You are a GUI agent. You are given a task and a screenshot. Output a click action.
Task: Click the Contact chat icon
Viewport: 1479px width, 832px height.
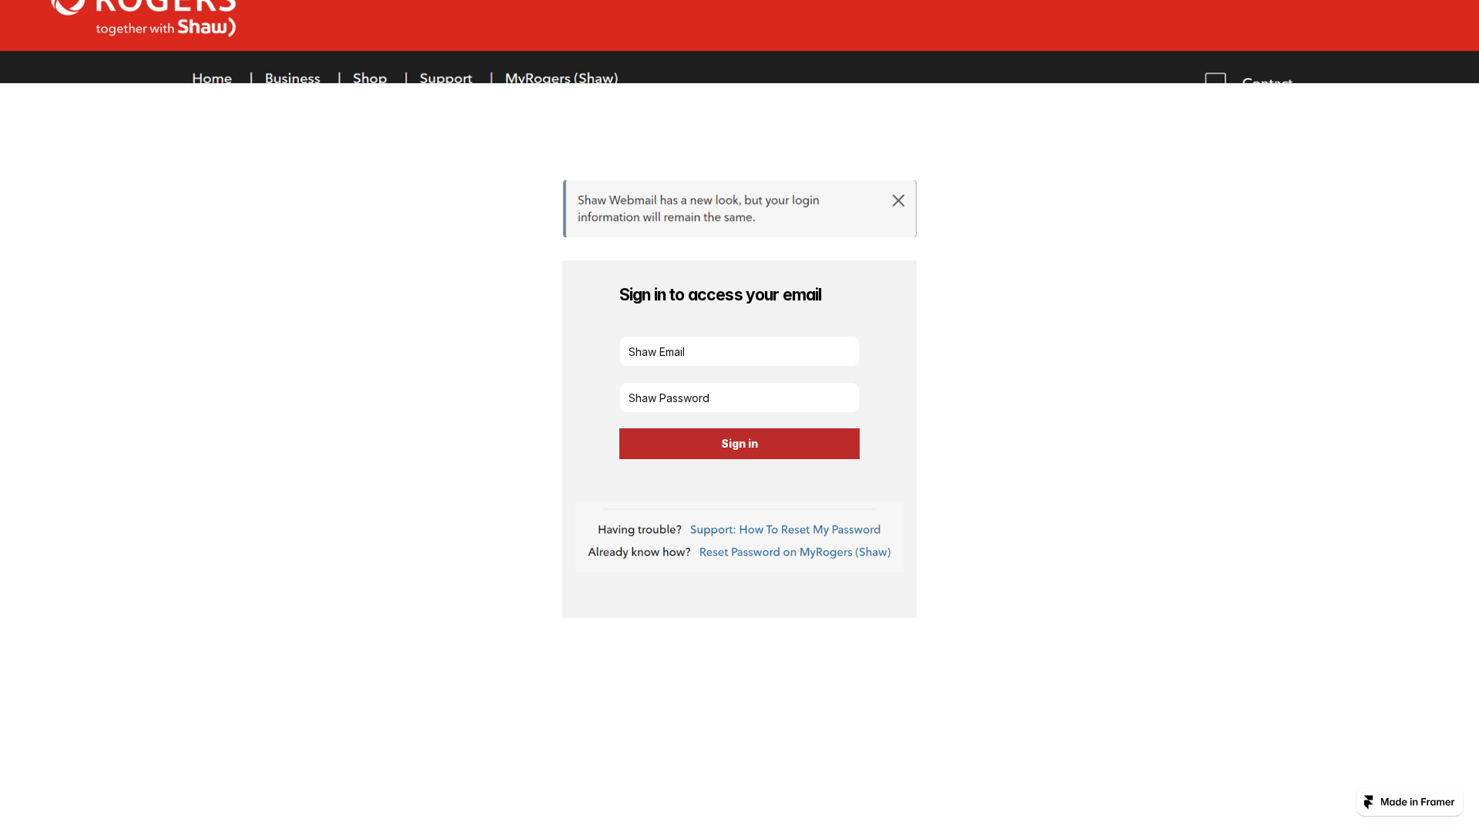tap(1216, 79)
